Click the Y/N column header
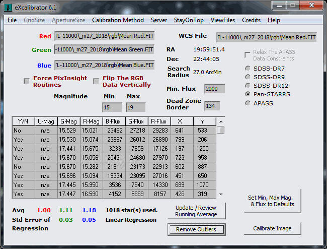 (23, 121)
